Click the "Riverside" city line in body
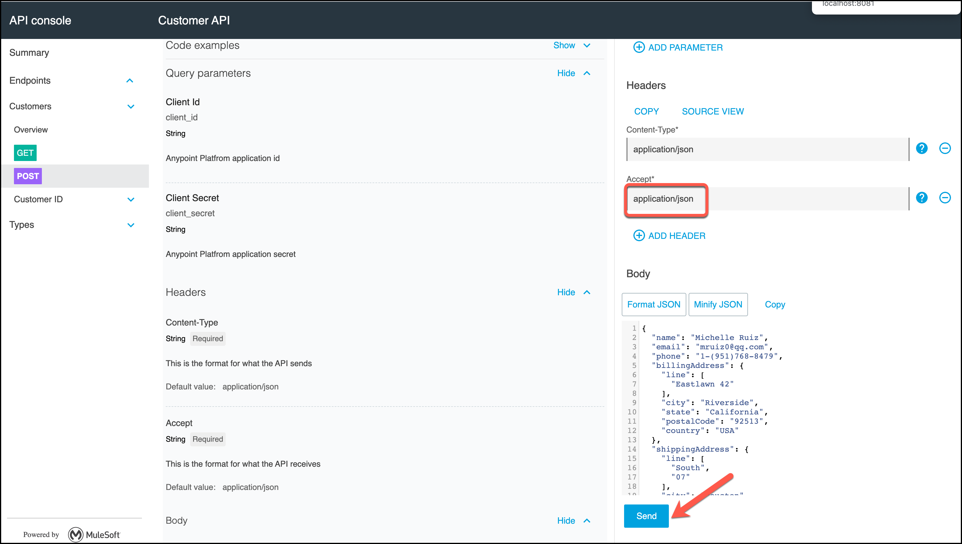The width and height of the screenshot is (962, 544). pyautogui.click(x=709, y=402)
